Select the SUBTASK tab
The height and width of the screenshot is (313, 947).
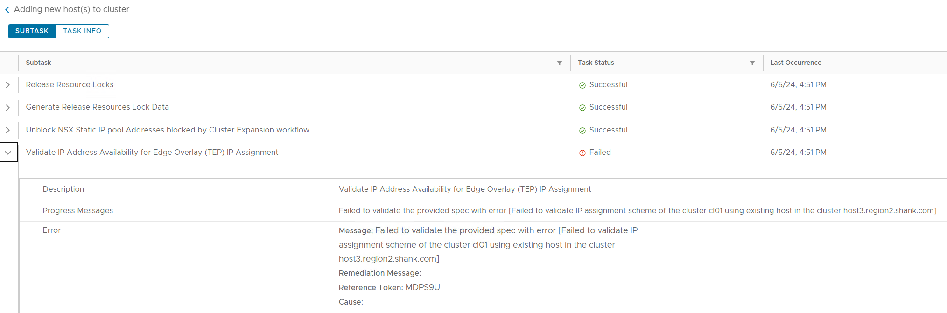32,31
